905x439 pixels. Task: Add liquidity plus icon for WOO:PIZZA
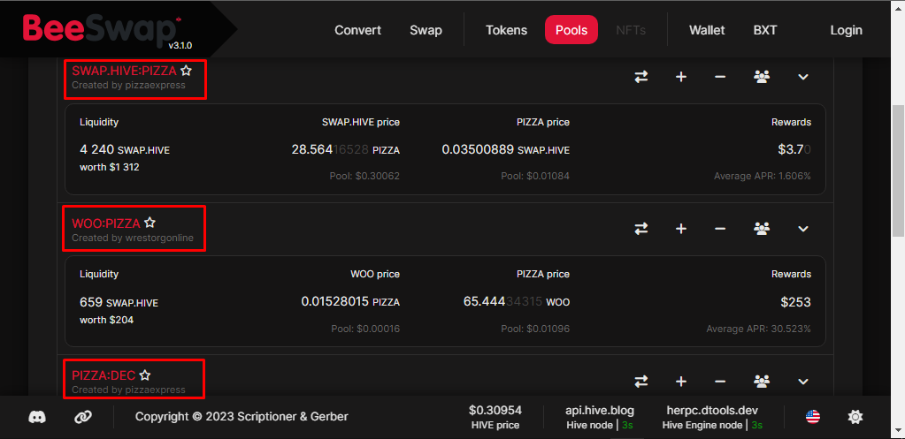pos(681,229)
